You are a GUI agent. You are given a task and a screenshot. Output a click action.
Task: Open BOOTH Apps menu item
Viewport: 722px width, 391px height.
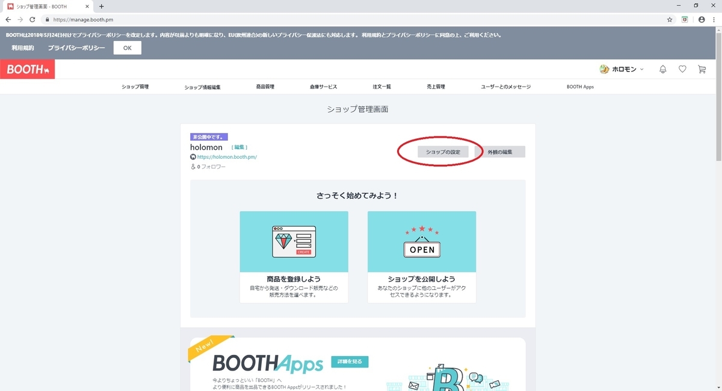click(580, 87)
